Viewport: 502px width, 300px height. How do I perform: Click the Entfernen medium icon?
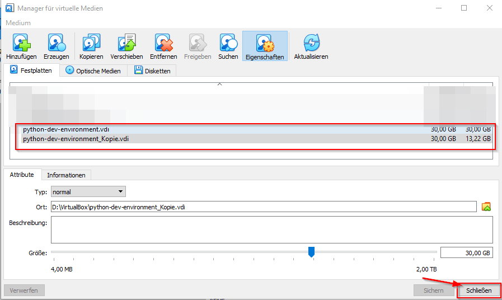click(x=163, y=43)
